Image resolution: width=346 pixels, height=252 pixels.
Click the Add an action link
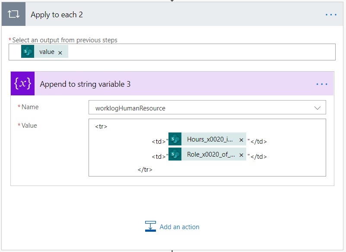coord(179,227)
